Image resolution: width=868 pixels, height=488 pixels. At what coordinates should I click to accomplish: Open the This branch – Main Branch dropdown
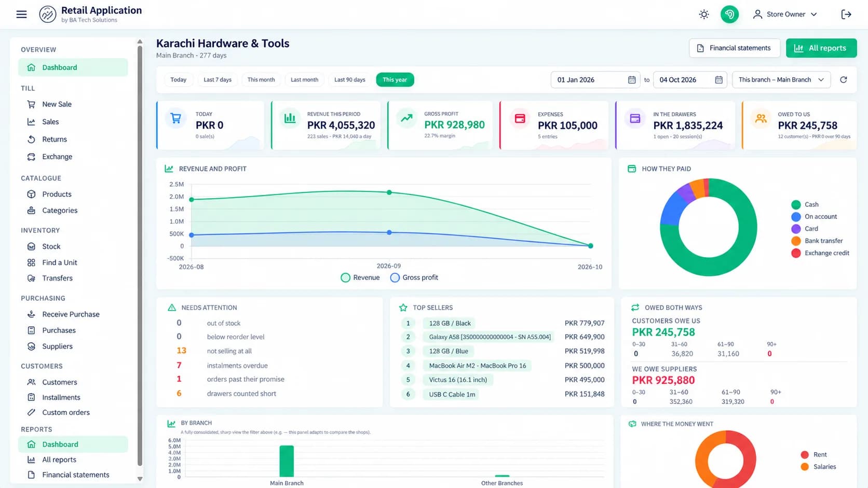click(781, 80)
